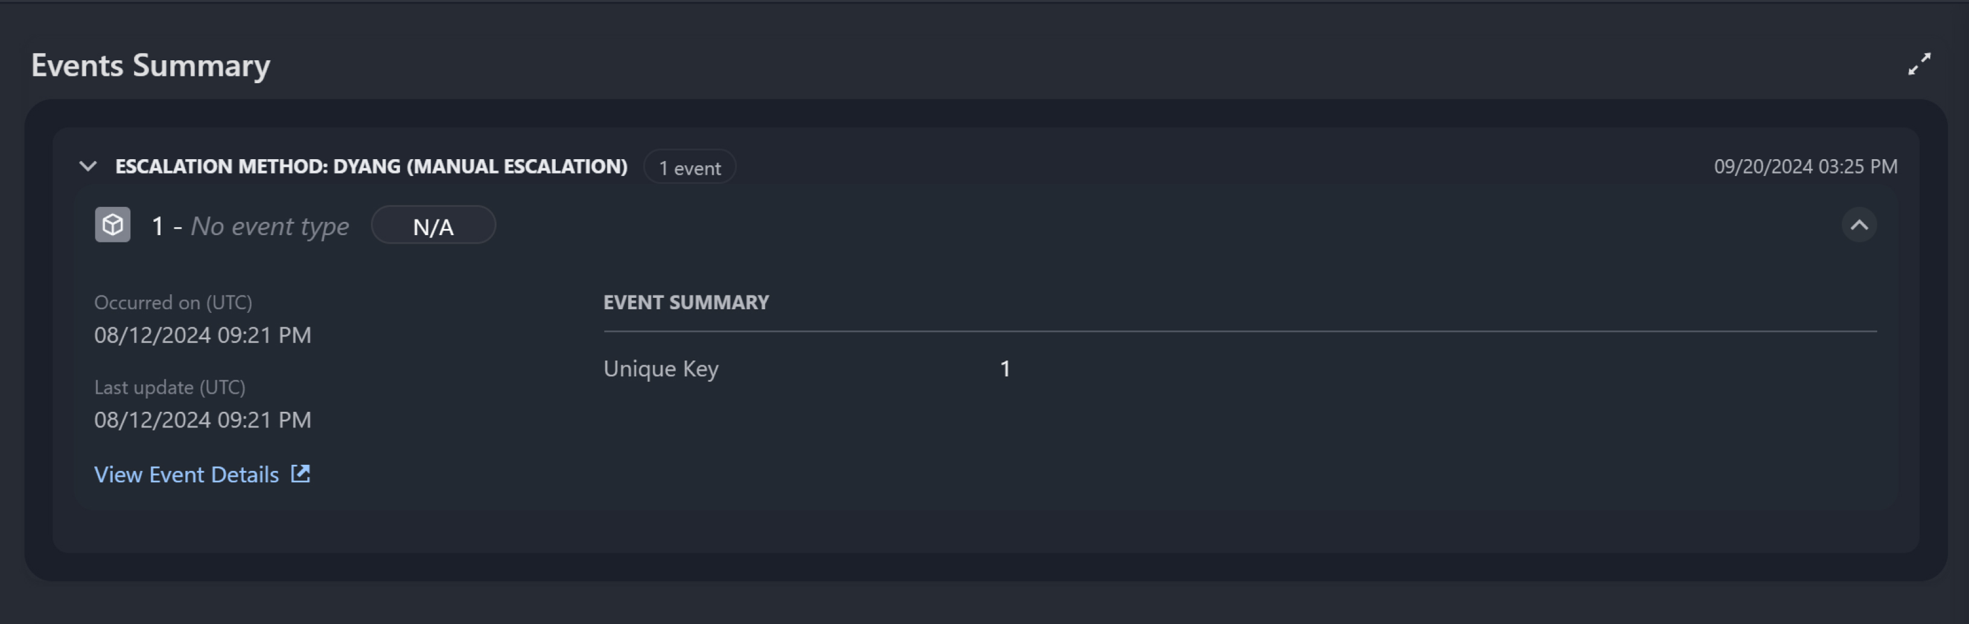
Task: Click the "Occurred on (UTC)" label
Action: 173,303
